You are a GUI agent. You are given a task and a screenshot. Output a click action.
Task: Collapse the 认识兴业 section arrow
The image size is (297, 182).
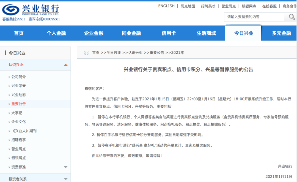point(65,65)
